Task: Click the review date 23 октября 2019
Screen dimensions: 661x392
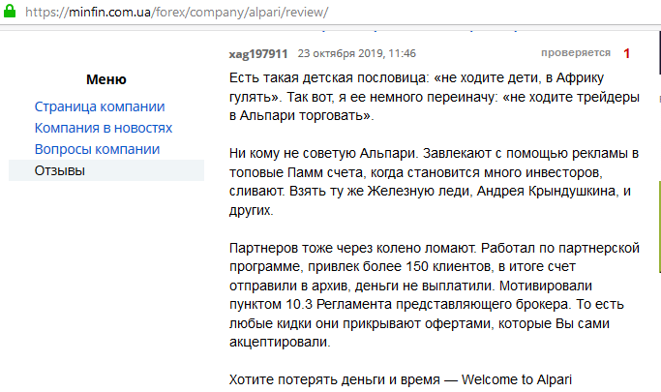Action: (x=356, y=53)
